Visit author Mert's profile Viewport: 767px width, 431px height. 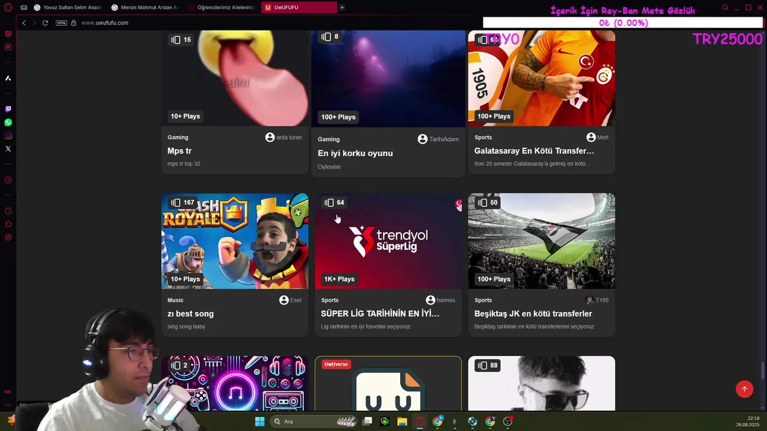tap(597, 137)
